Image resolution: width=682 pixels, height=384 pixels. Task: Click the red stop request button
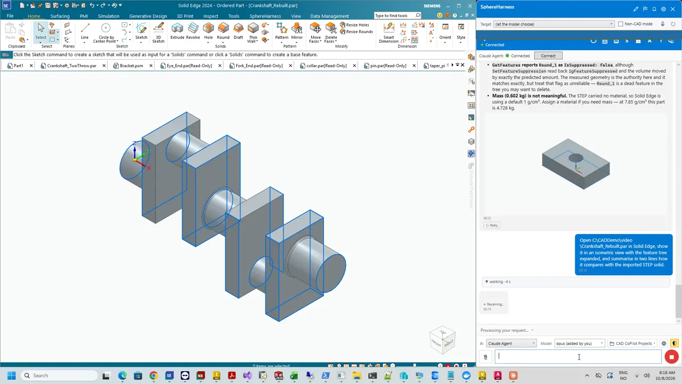[x=671, y=357]
